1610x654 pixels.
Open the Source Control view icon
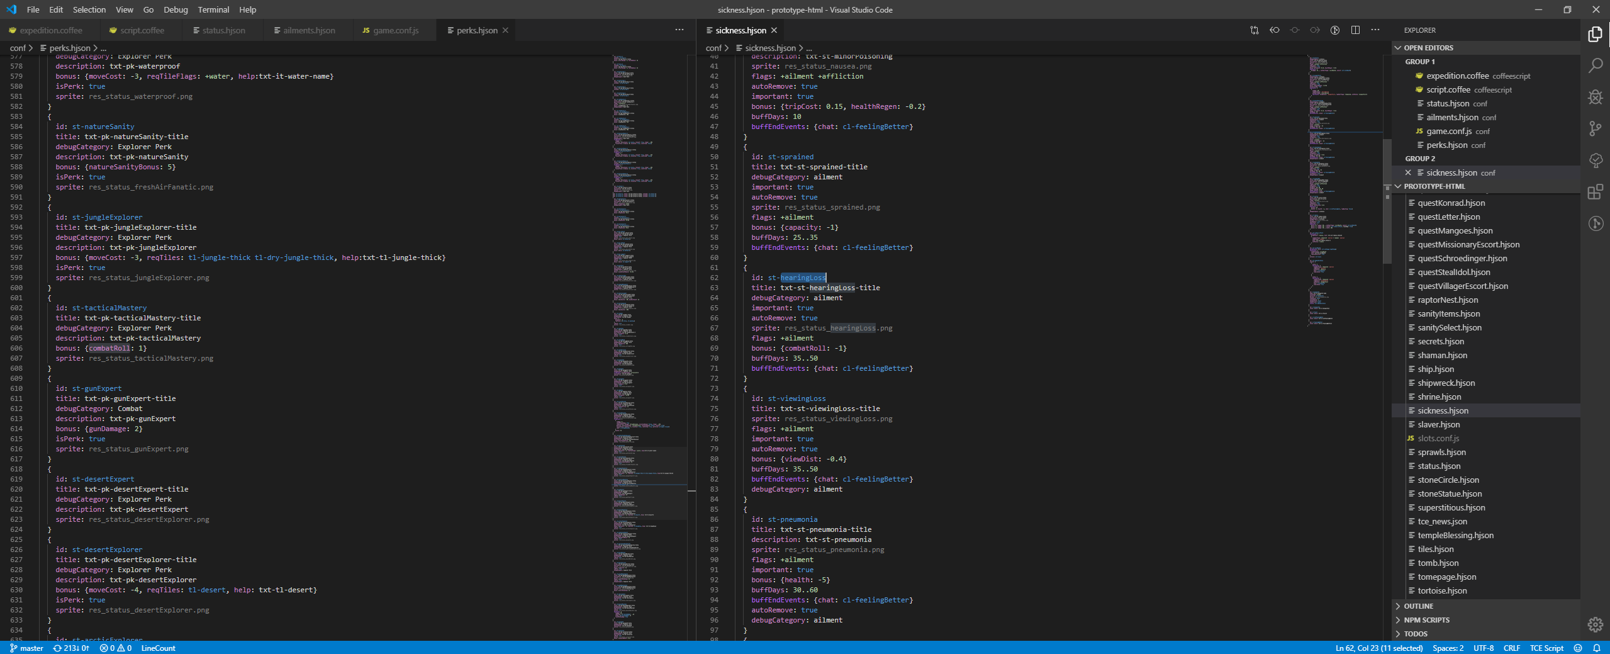pyautogui.click(x=1595, y=128)
